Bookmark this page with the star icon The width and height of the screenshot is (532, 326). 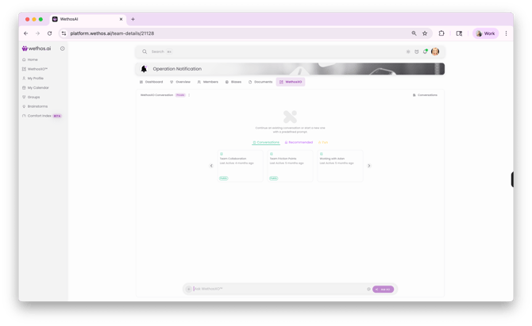425,33
